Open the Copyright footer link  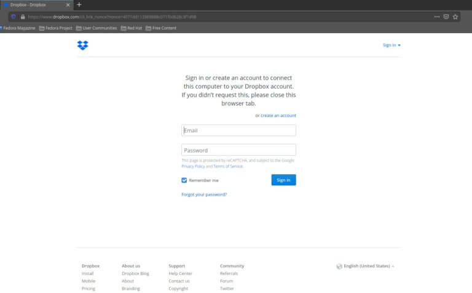coord(178,289)
